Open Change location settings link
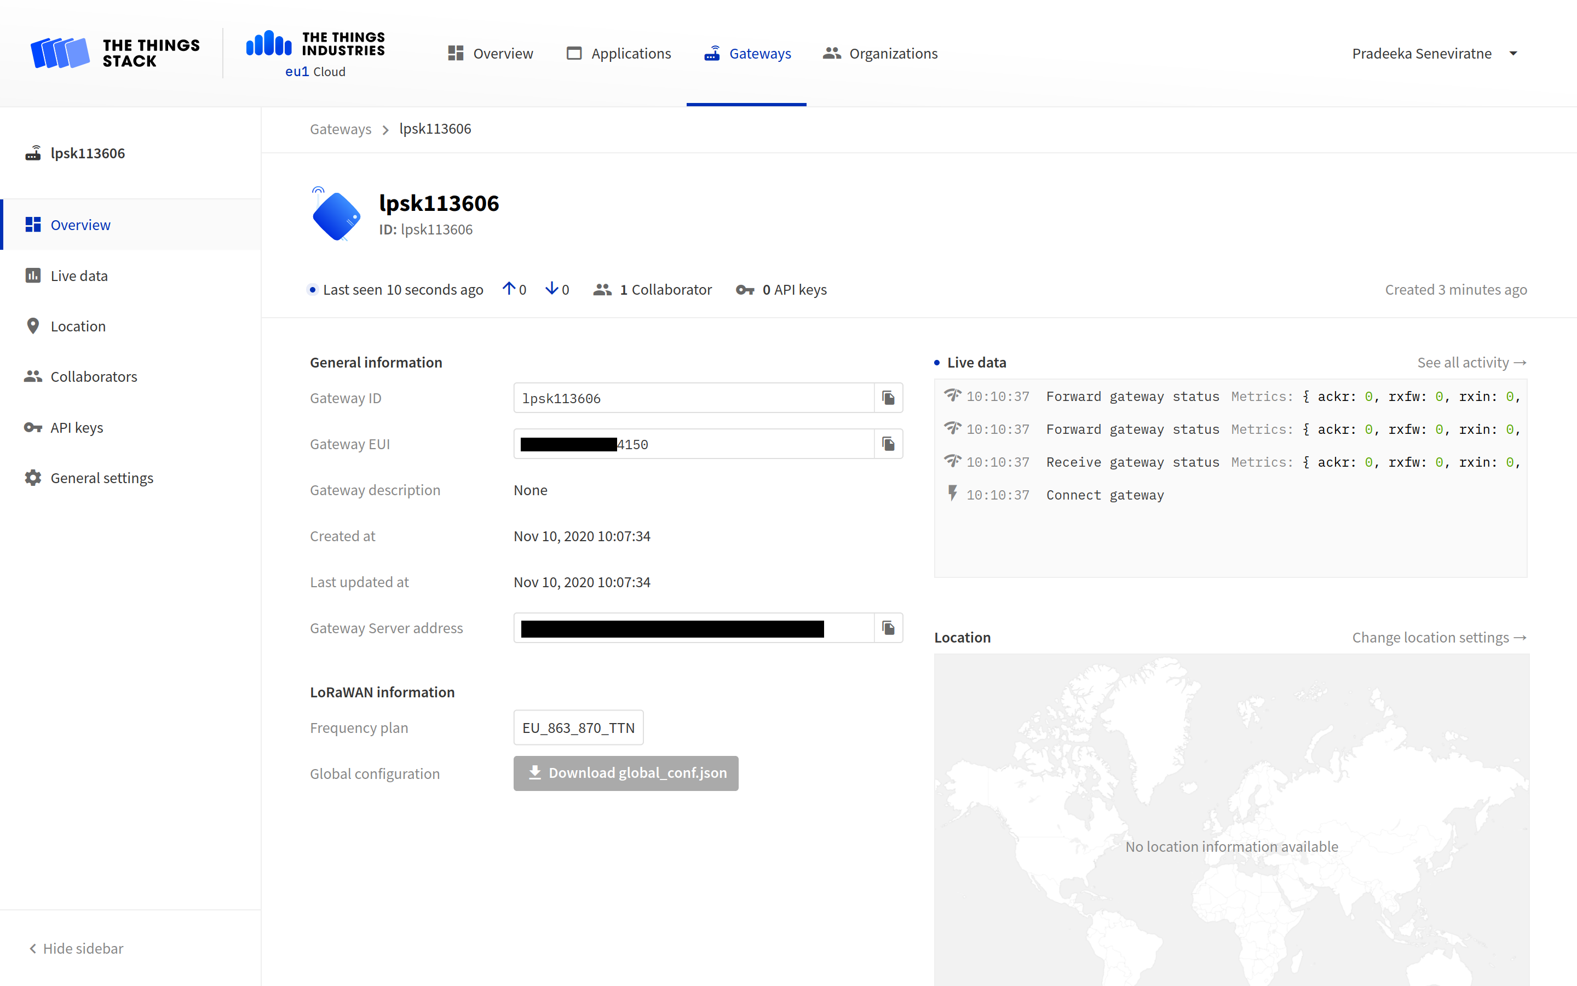Viewport: 1577px width, 986px height. tap(1438, 637)
